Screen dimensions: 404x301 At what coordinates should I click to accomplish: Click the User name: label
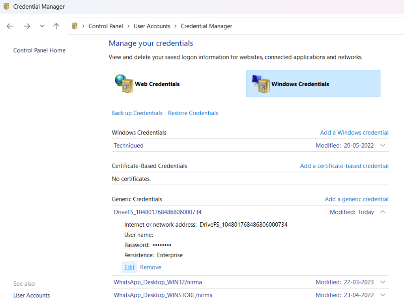[x=138, y=235]
